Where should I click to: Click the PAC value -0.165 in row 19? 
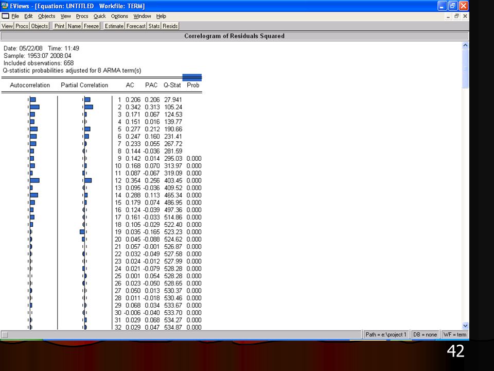tap(151, 232)
